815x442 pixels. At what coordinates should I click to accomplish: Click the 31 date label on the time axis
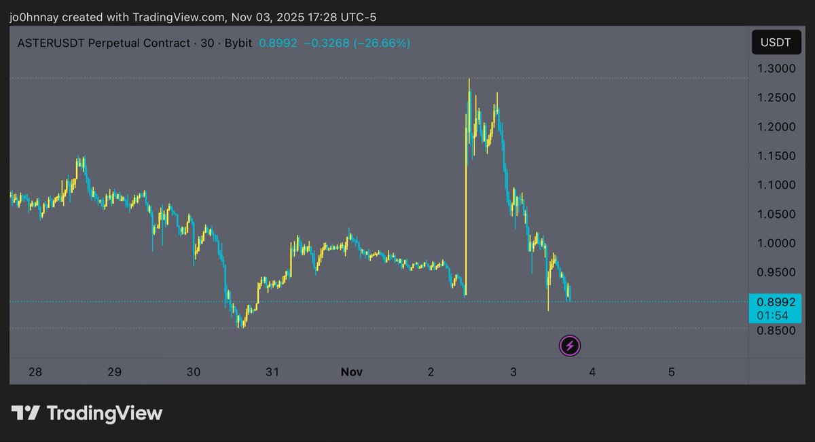(x=272, y=371)
